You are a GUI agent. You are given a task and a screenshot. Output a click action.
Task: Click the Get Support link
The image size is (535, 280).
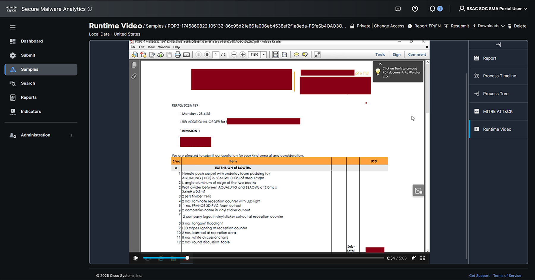coord(479,276)
